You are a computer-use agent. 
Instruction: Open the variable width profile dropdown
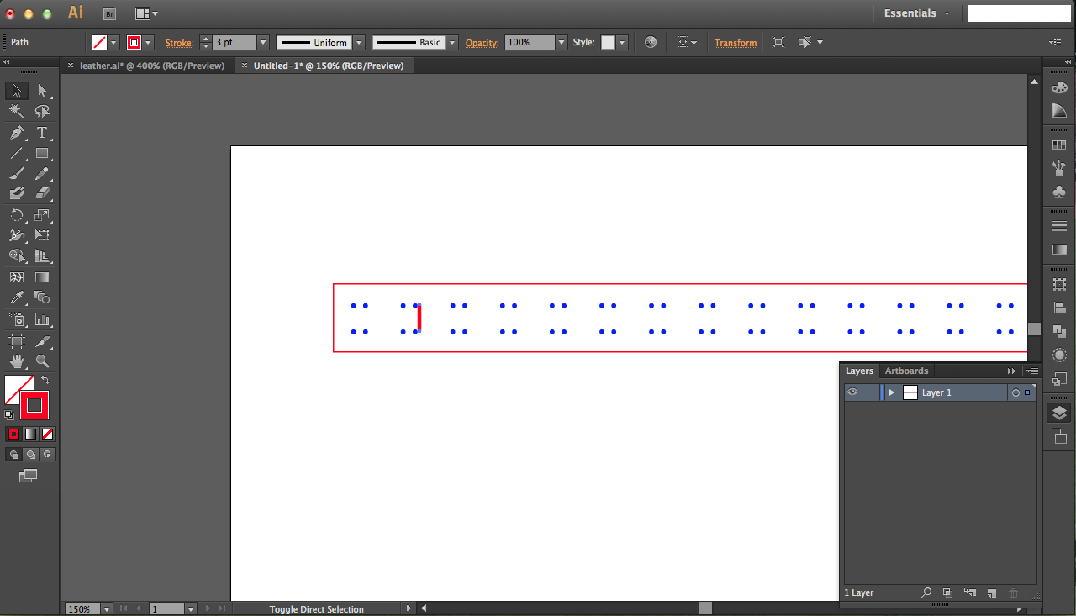click(x=359, y=42)
